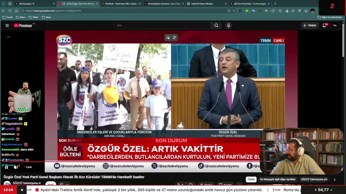Open the apps grid icon in address bar

(229, 11)
